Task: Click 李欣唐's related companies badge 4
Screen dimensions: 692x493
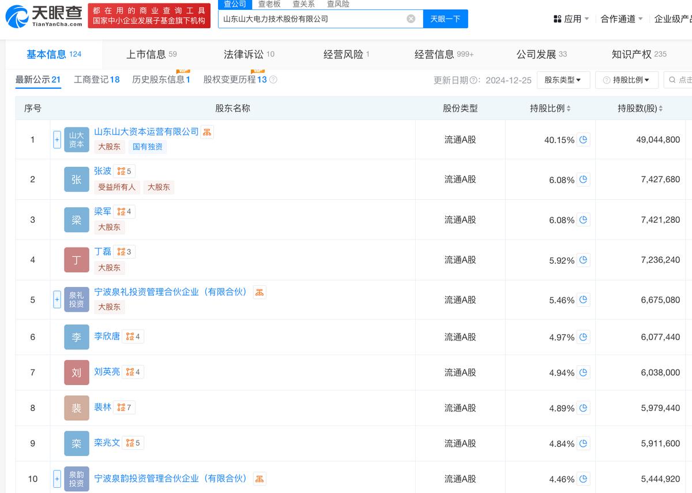Action: [x=133, y=337]
